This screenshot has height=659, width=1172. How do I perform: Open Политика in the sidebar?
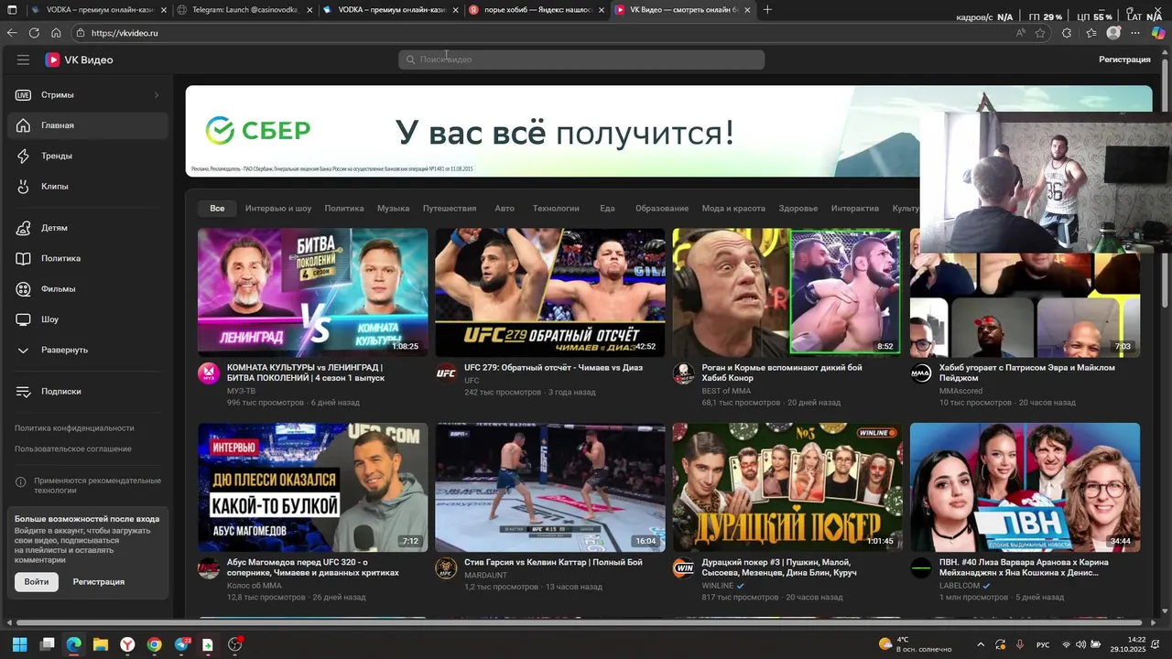pos(88,258)
